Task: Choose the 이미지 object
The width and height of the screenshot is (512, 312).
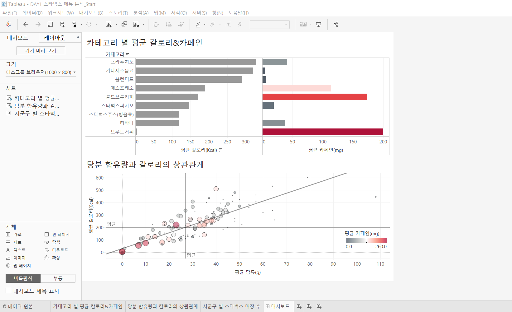Action: click(x=16, y=258)
